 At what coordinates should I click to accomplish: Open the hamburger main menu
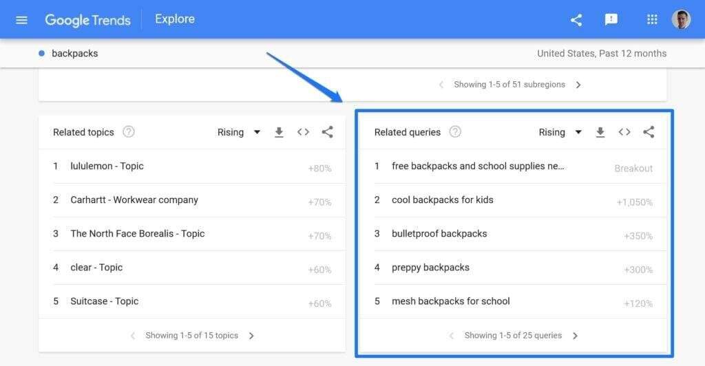point(21,20)
